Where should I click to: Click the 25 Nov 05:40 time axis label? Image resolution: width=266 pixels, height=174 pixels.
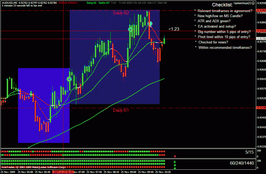point(43,172)
